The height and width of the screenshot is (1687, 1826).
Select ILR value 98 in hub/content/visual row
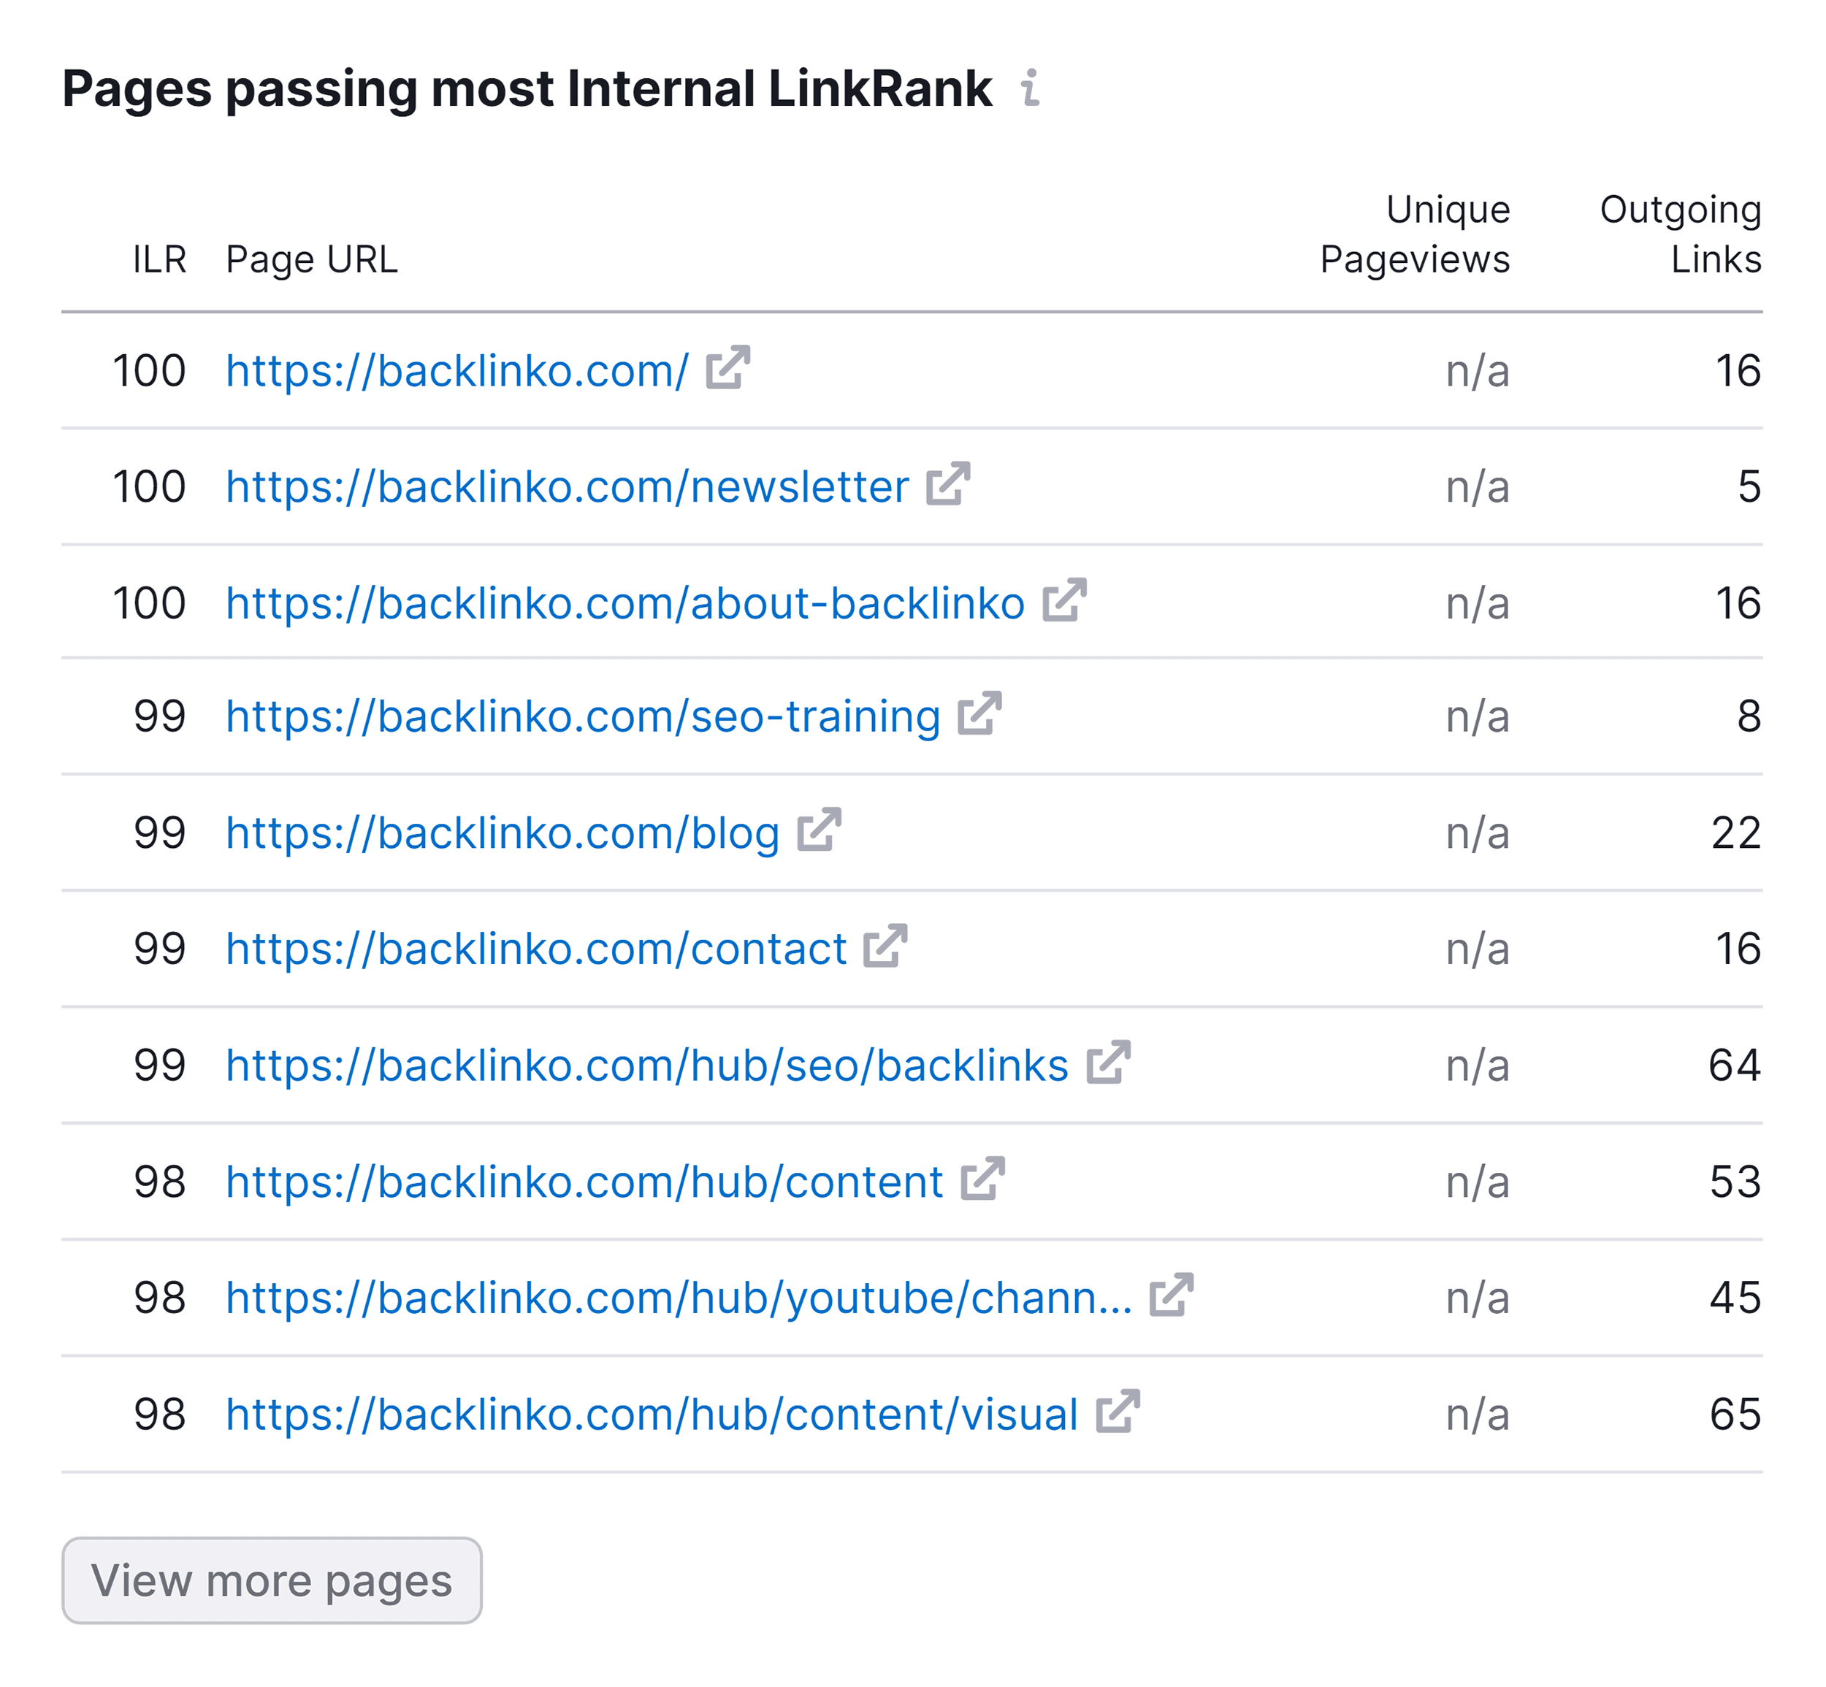coord(160,1415)
